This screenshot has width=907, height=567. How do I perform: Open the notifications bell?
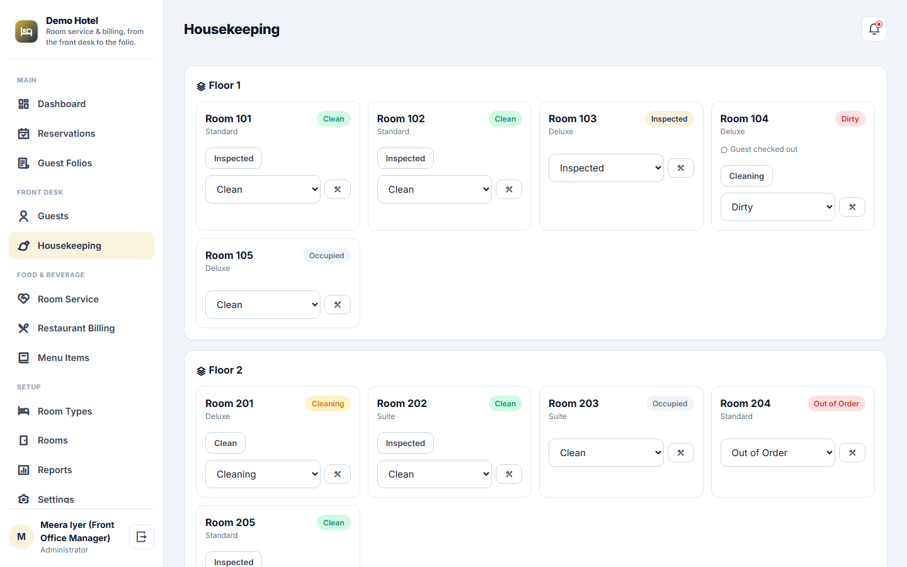pos(874,29)
